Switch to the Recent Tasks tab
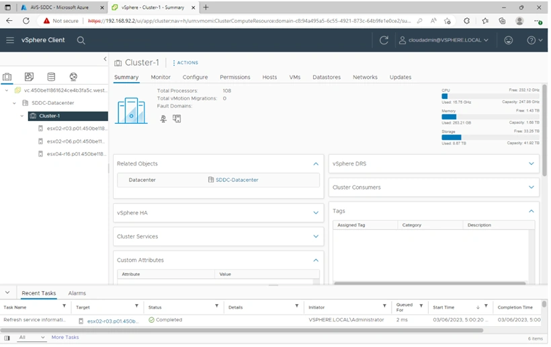551x347 pixels. [x=39, y=293]
